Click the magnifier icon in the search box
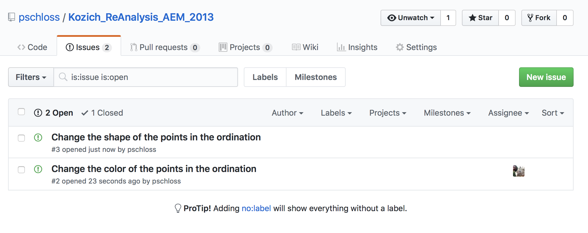 (63, 77)
